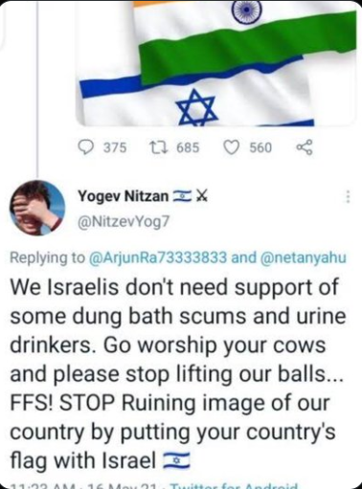This screenshot has height=489, width=362.
Task: Like the tweet with the heart icon
Action: (x=232, y=147)
